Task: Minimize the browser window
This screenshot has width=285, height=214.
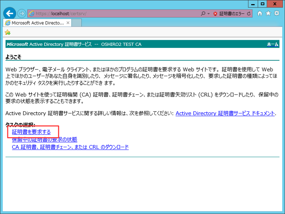Action: point(253,4)
